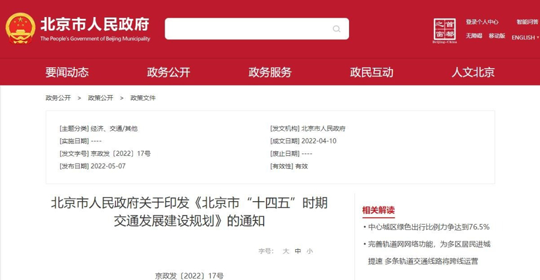540x280 pixels.
Task: Click the 相关解读 heading
Action: (378, 210)
